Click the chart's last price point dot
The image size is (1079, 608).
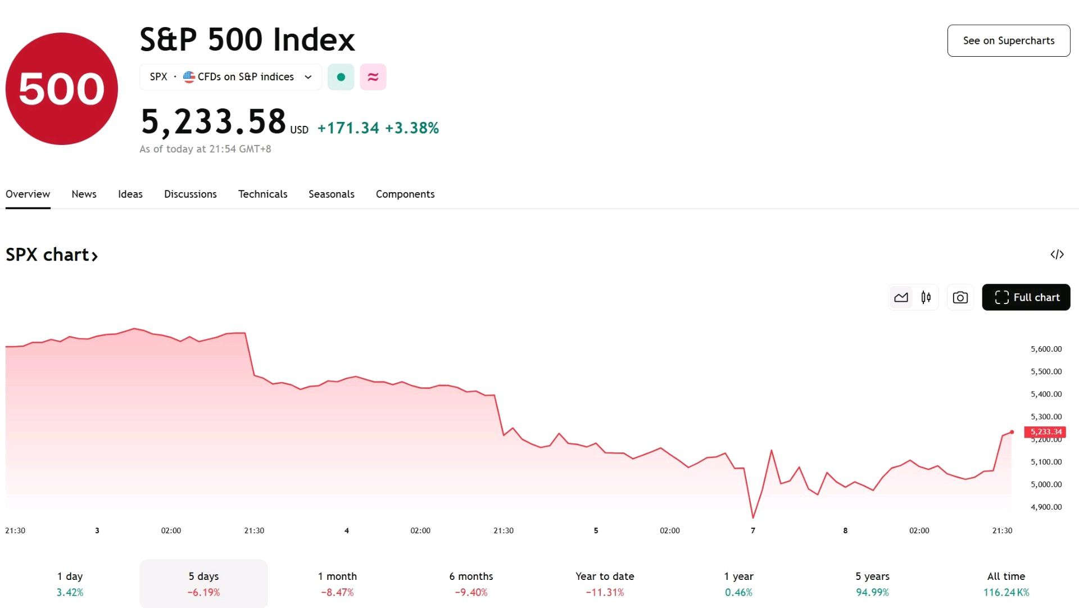(x=1012, y=432)
